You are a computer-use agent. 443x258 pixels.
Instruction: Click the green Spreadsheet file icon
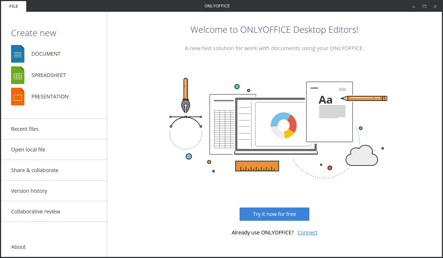pos(18,75)
